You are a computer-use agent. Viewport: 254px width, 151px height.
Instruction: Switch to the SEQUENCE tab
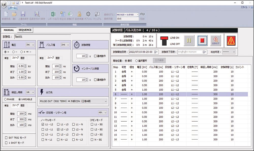[25, 30]
